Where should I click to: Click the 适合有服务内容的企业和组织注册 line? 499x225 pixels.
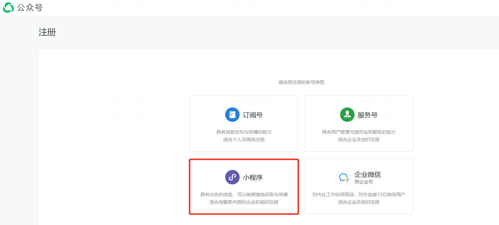(x=244, y=202)
